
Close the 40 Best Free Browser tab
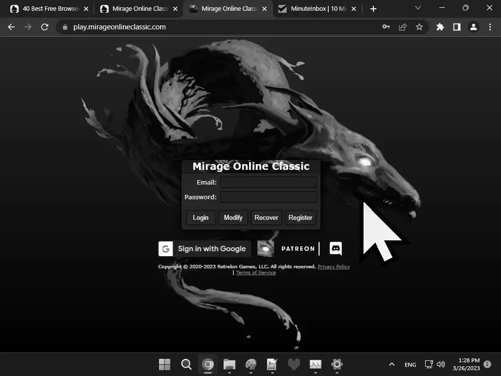click(86, 9)
